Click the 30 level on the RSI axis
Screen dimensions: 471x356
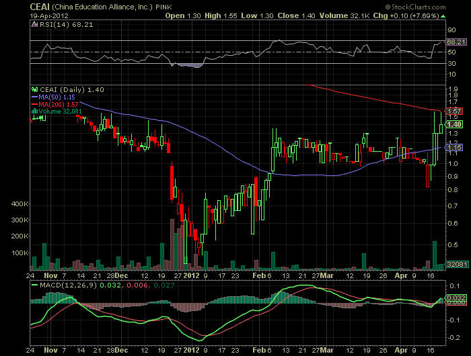pos(451,63)
